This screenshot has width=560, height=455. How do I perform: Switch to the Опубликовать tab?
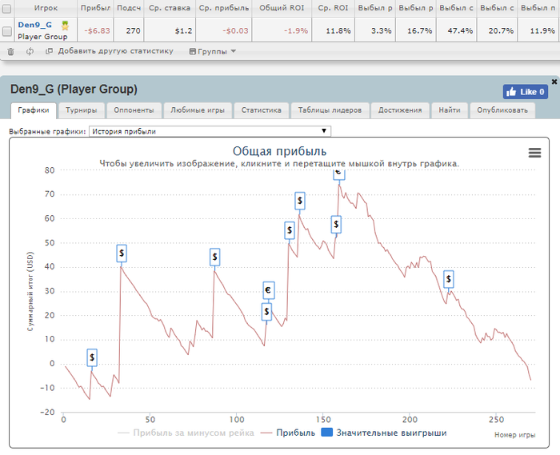click(502, 110)
